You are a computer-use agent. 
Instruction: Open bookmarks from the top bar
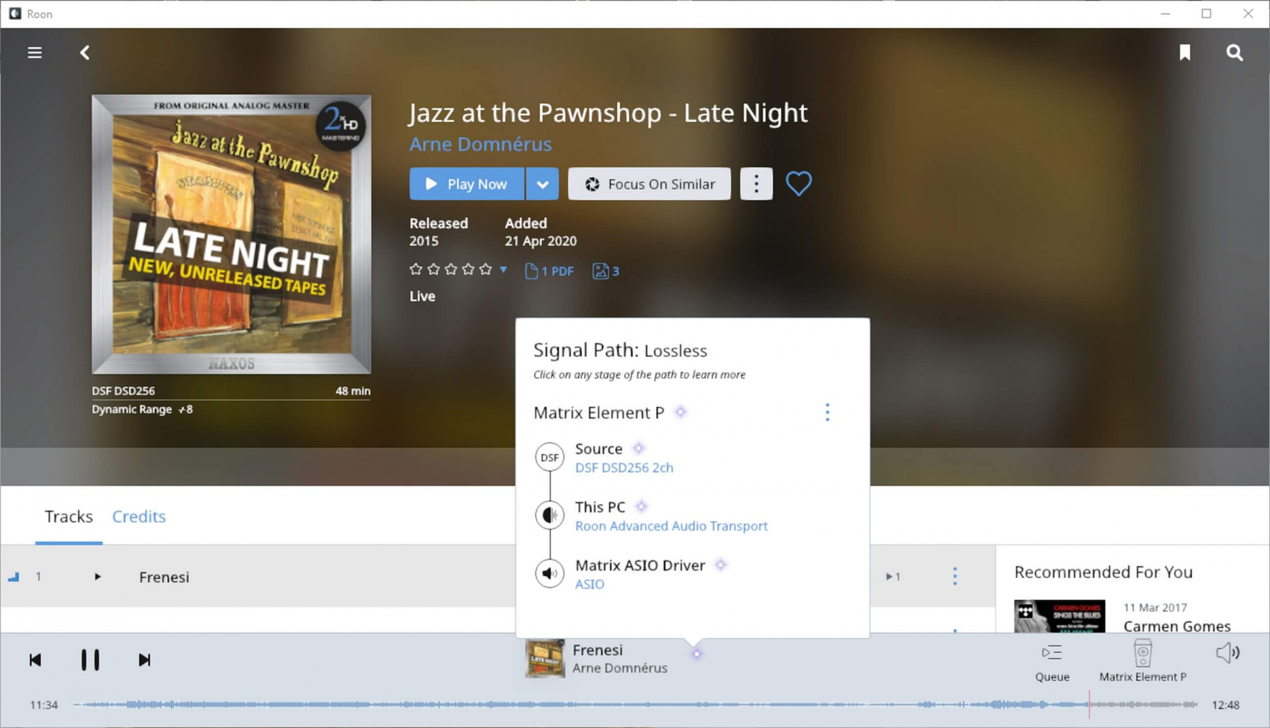click(x=1185, y=53)
